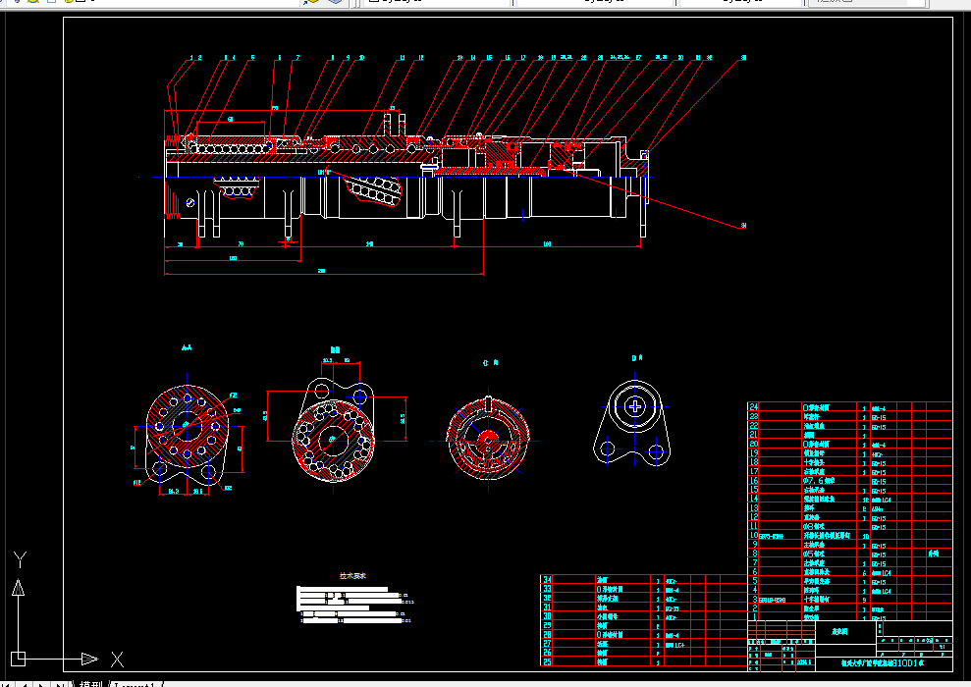Screen dimensions: 971x687
Task: Jump to last layout tab arrow
Action: [x=60, y=684]
